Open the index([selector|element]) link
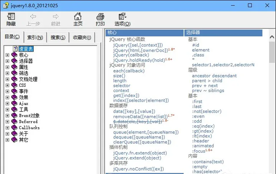Viewport: 276px width, 174px height. pos(141,100)
